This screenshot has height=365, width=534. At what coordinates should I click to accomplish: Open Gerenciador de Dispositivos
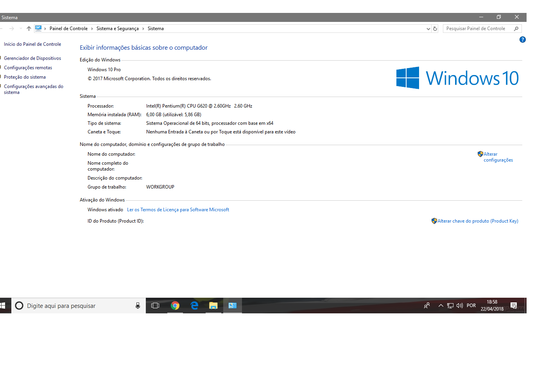(32, 58)
